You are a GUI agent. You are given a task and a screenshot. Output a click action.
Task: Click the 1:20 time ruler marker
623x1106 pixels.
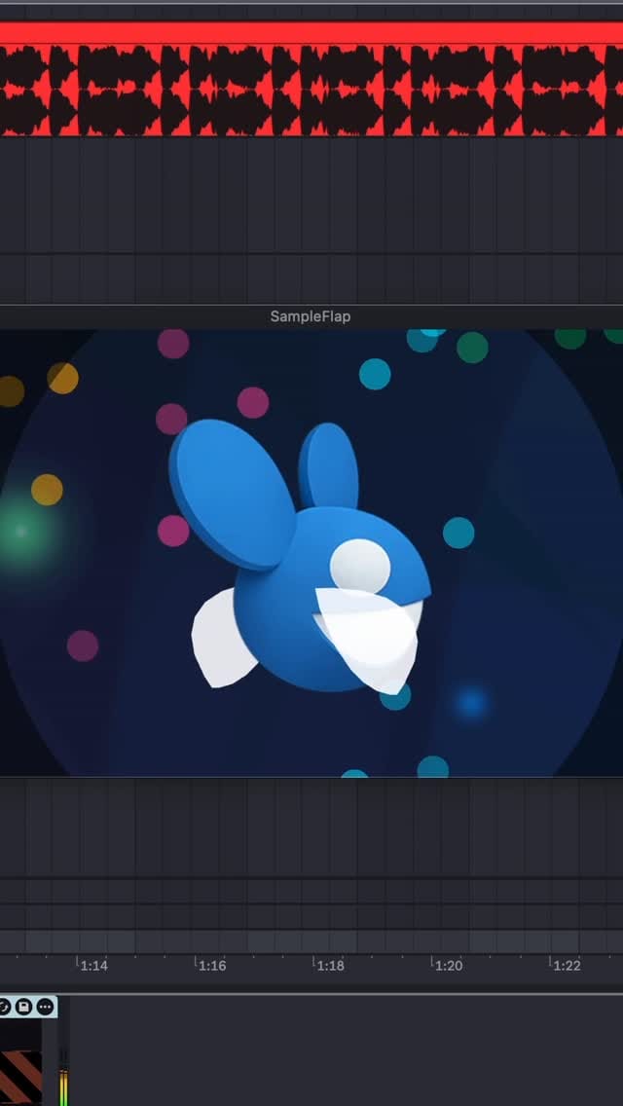pos(448,966)
